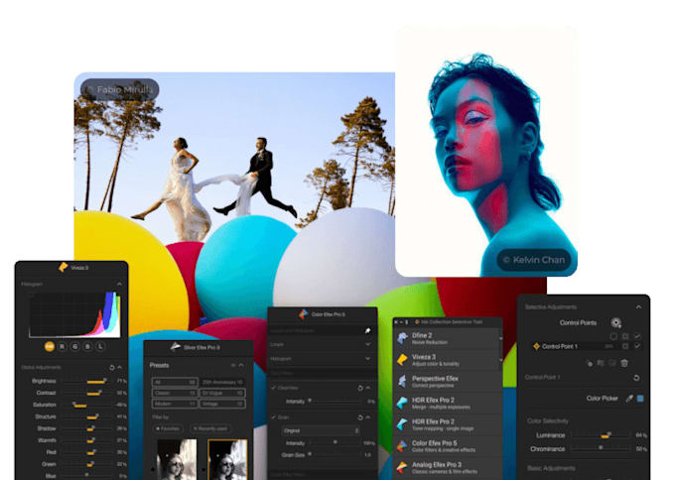Collapse the first Color Efex filter chevron
The image size is (675, 480).
(x=368, y=388)
